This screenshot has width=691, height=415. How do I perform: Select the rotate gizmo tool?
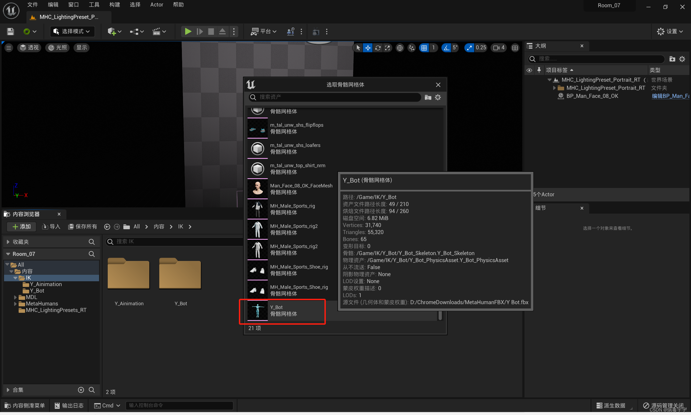(x=378, y=48)
